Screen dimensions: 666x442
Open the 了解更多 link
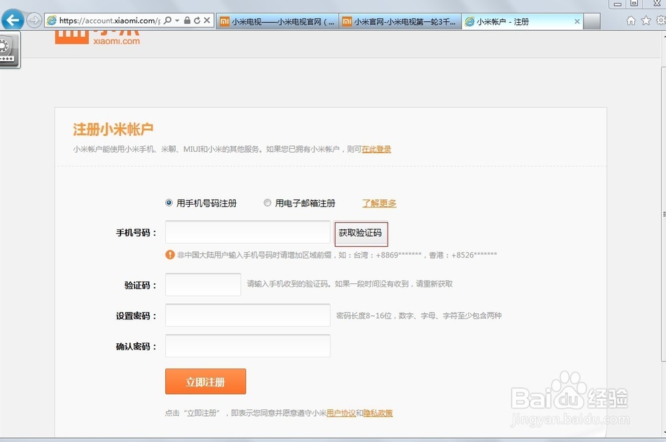[x=379, y=203]
